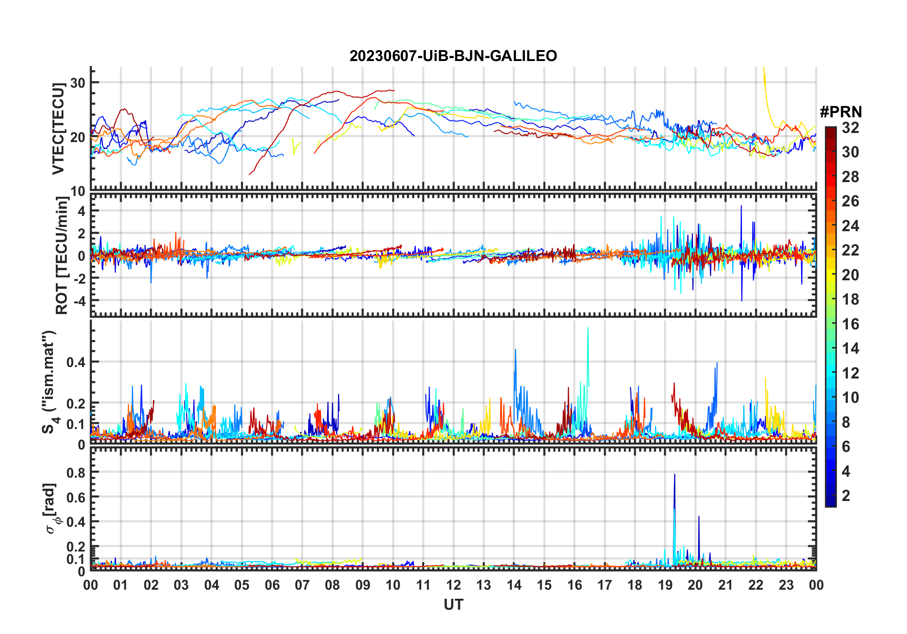Click the VTEC[TECU] y-axis label
Viewport: 907px width, 634px height.
click(x=59, y=129)
